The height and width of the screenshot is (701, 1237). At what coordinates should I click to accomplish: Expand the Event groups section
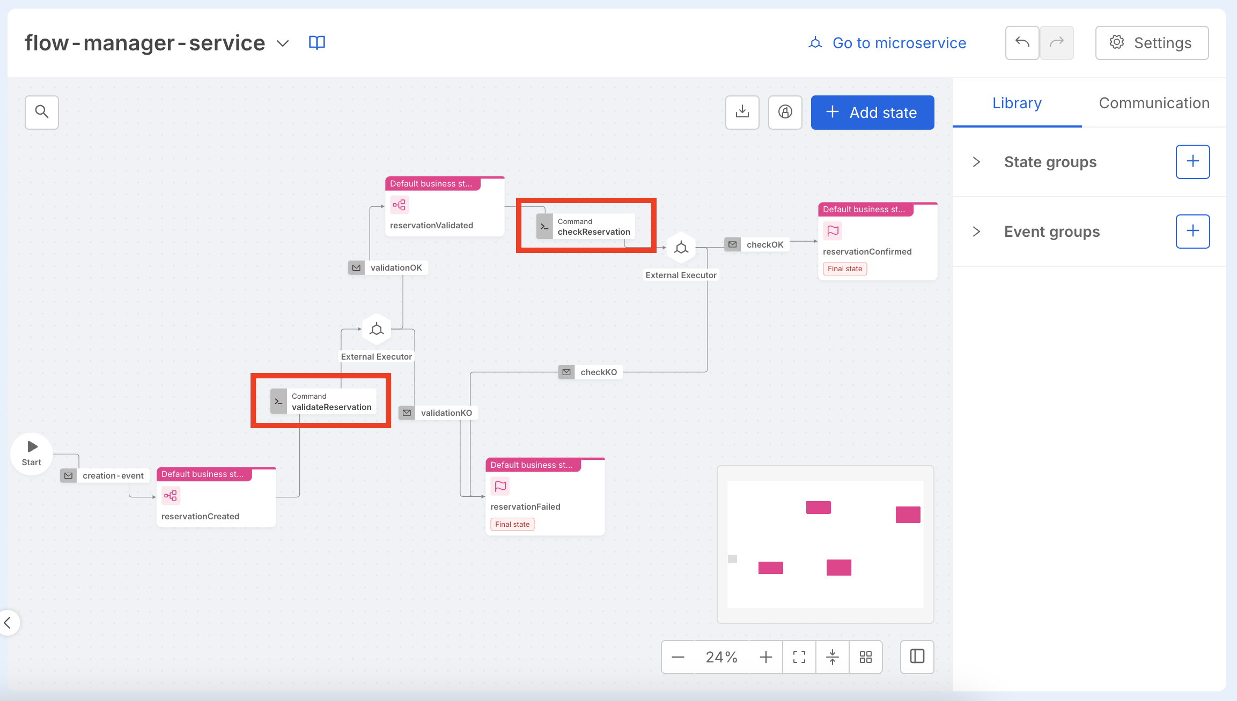pyautogui.click(x=976, y=231)
